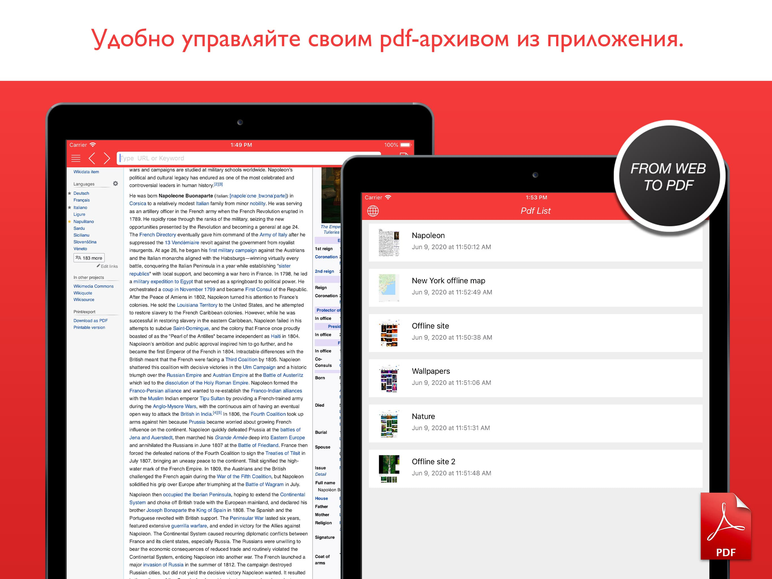Click the save-to-PDF page icon

[404, 154]
